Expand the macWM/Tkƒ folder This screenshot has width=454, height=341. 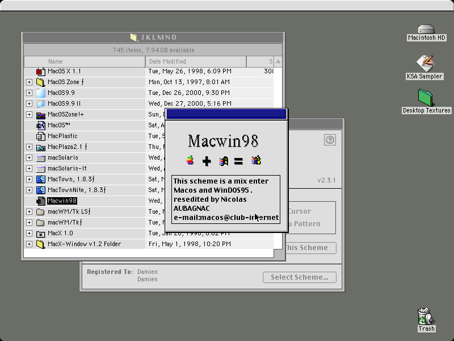click(x=29, y=222)
